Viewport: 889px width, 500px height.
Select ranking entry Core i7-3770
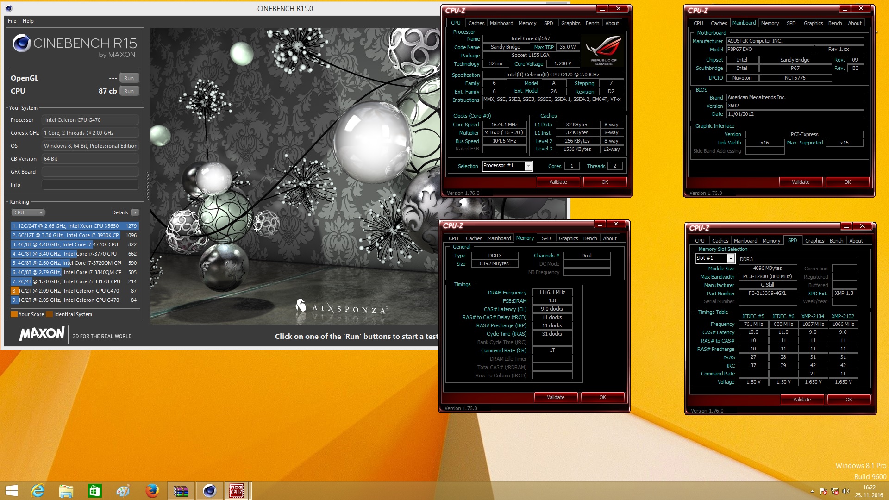[x=75, y=254]
